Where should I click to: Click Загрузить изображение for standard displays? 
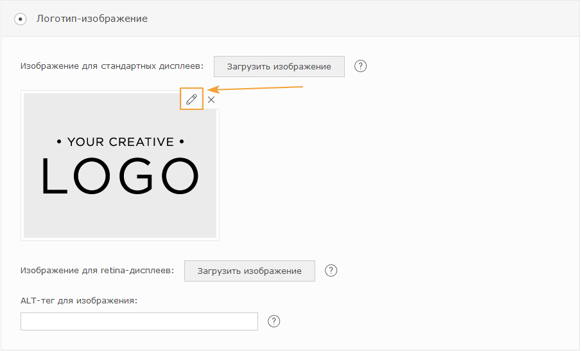pos(279,66)
